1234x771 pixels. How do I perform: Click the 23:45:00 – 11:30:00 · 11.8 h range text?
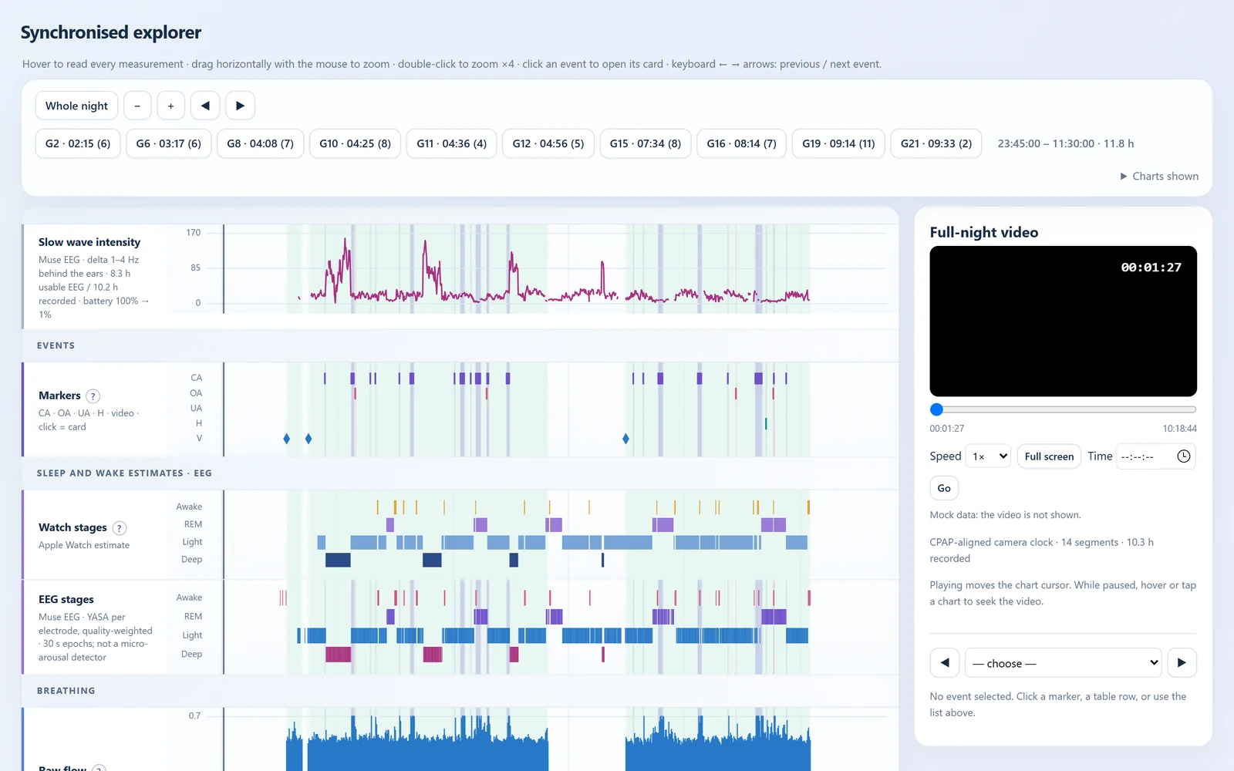(1066, 143)
